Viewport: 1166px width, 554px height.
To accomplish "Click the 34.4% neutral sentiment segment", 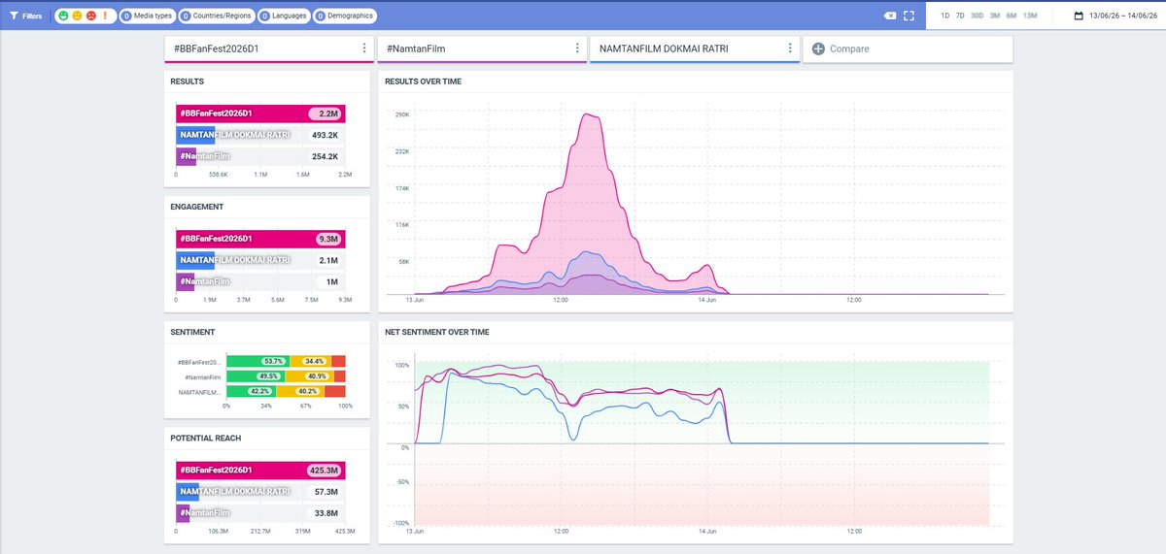I will 310,361.
